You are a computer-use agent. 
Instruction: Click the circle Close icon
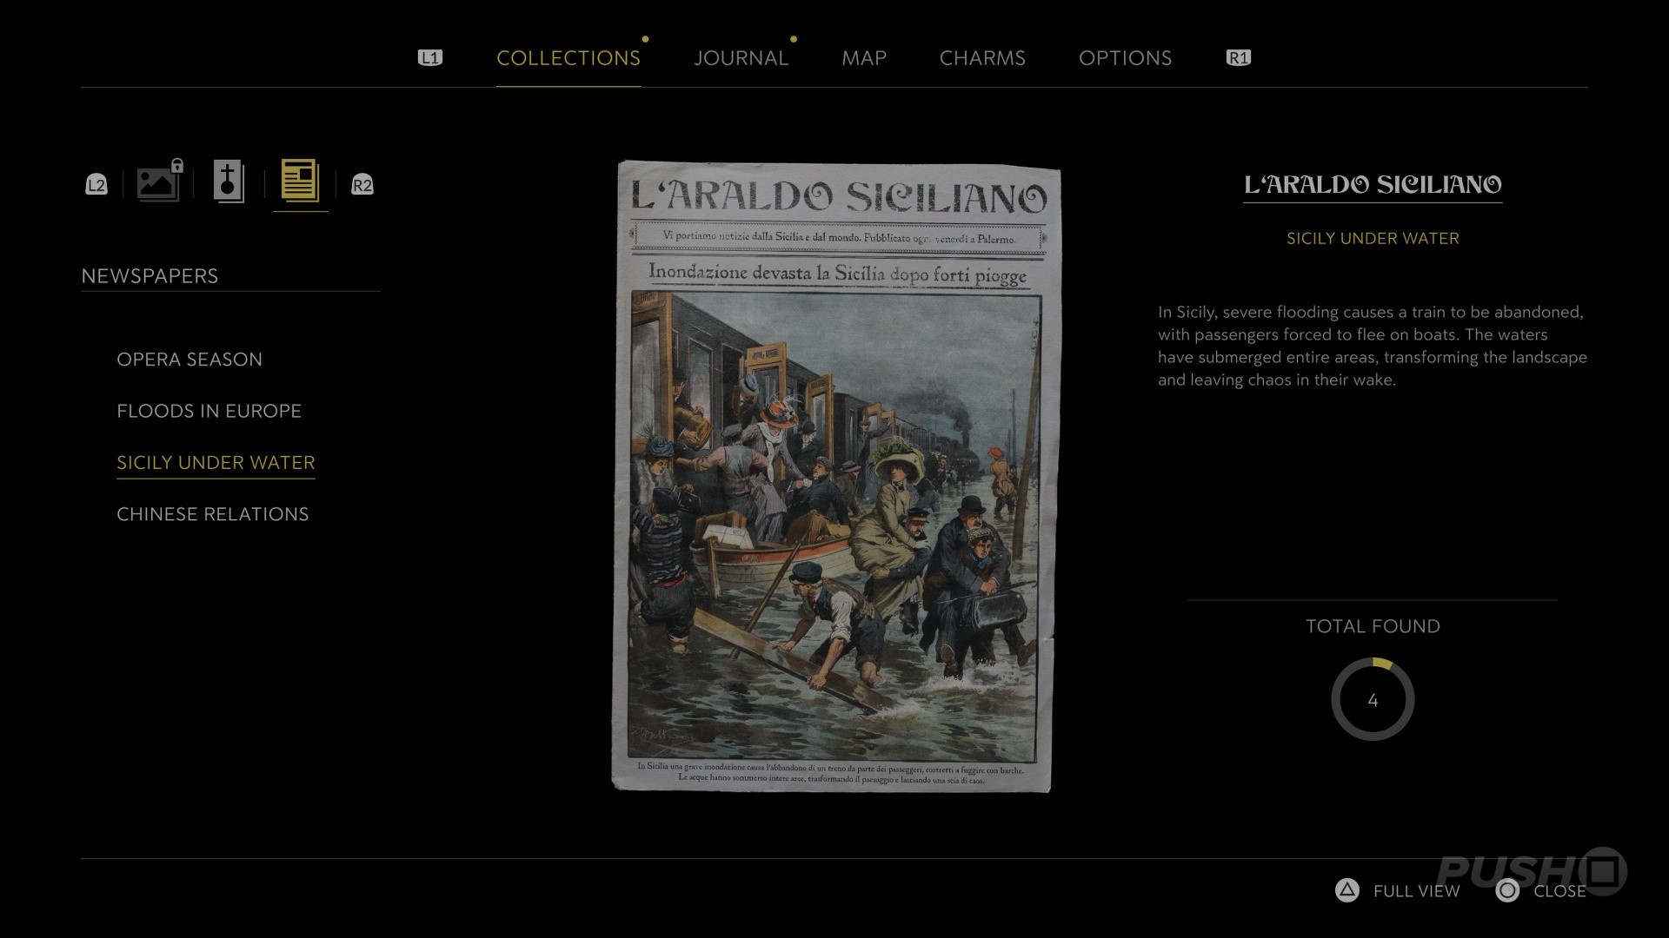coord(1507,890)
